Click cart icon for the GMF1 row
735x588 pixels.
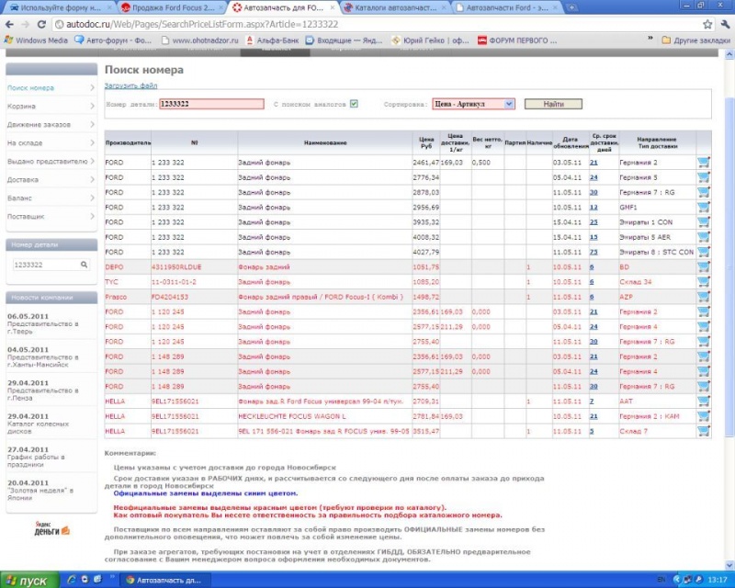tap(704, 207)
